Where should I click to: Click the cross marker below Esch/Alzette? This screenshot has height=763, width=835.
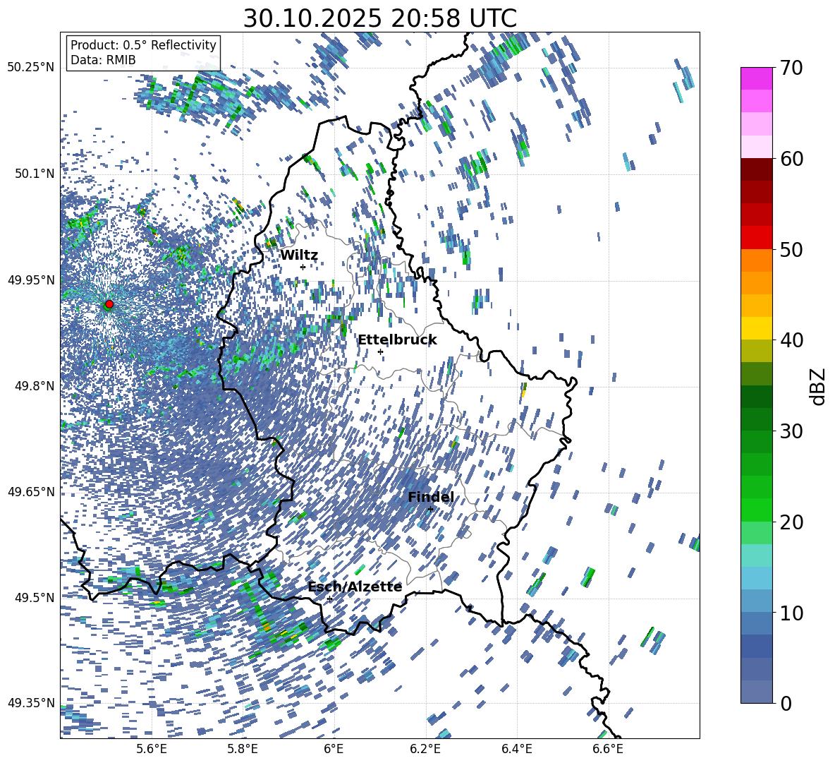[x=329, y=599]
